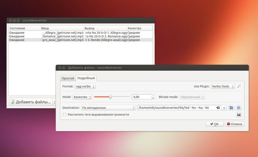Open the Bitrate mode Переменный dropdown
The height and width of the screenshot is (157, 258).
[x=192, y=97]
